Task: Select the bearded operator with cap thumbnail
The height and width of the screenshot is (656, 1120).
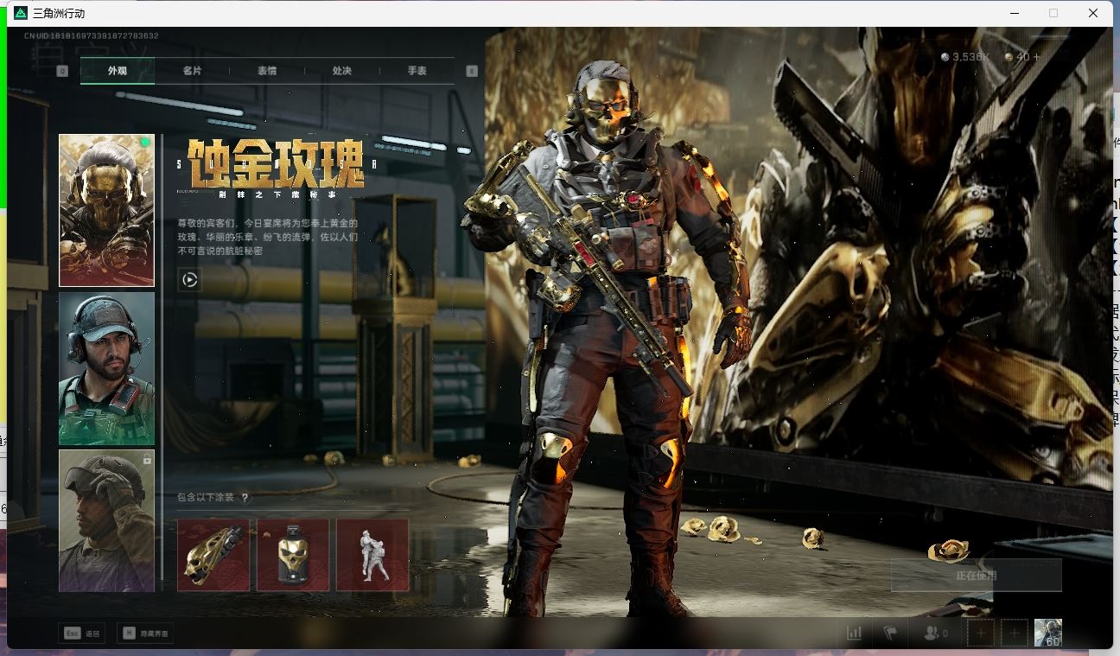Action: [106, 368]
